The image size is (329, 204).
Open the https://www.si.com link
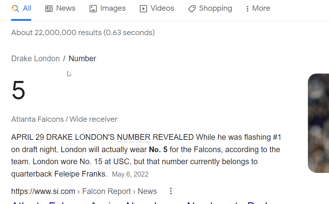tap(43, 191)
